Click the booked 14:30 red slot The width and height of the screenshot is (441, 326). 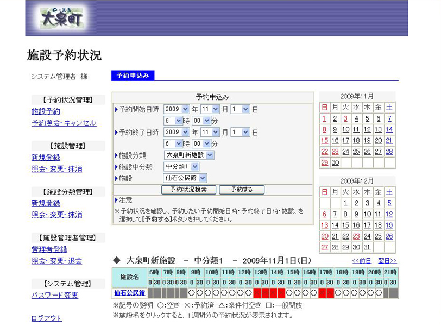tap(281, 293)
